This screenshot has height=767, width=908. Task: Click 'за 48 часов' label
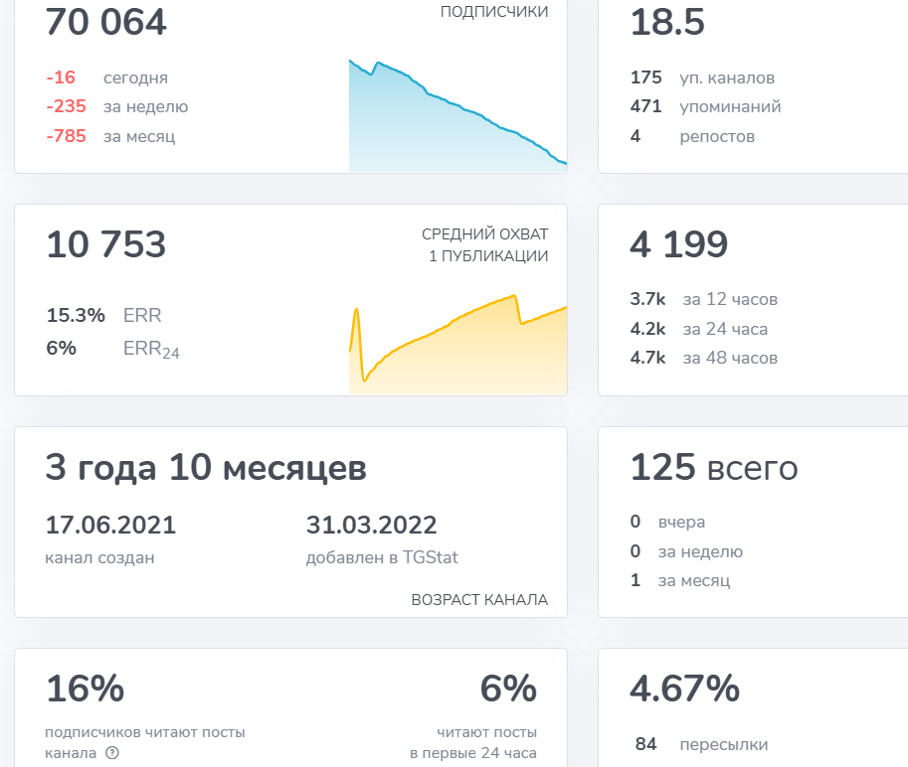[x=730, y=358]
